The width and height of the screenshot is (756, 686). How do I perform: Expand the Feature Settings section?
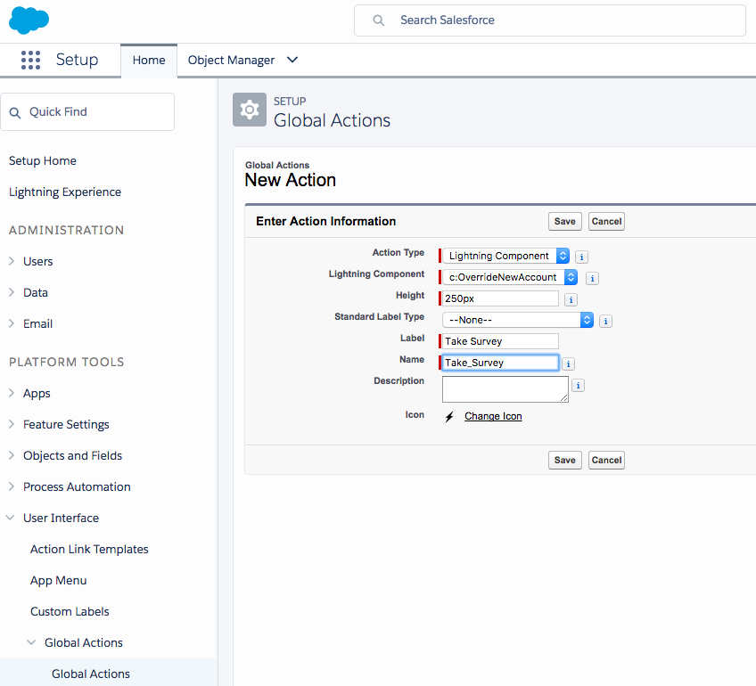12,424
